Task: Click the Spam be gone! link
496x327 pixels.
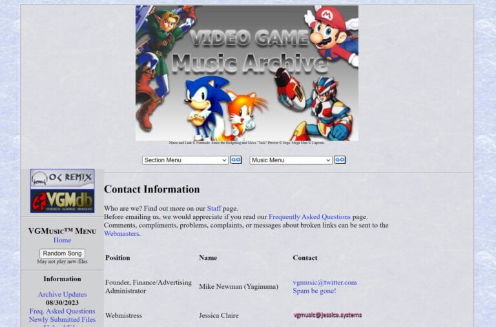Action: click(314, 291)
